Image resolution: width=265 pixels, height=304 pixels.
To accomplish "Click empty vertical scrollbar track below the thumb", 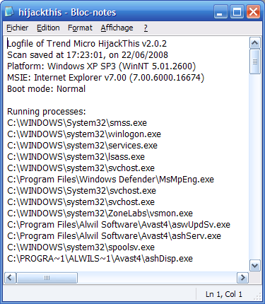I will click(255, 167).
